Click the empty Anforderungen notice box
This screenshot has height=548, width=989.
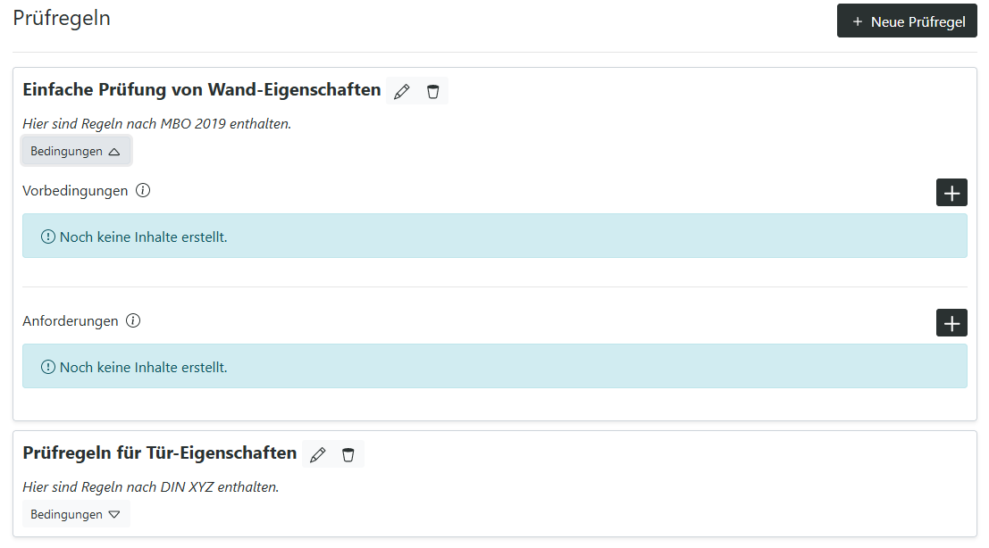[495, 367]
